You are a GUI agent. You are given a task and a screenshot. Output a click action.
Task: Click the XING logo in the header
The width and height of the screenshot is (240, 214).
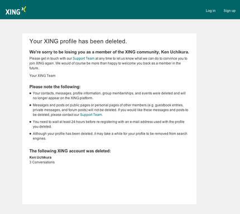point(16,11)
